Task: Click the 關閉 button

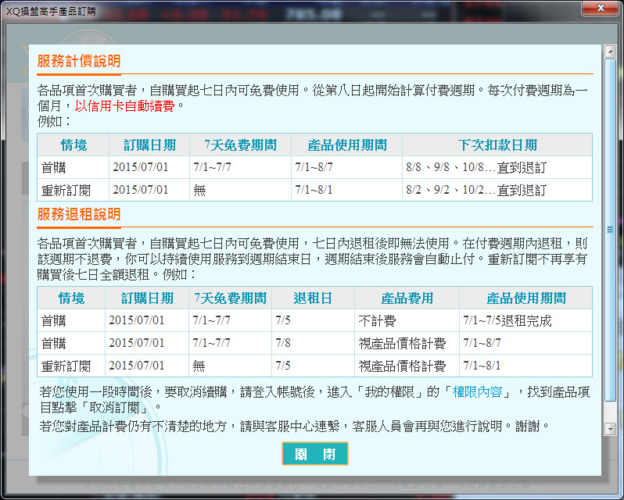Action: (x=314, y=454)
